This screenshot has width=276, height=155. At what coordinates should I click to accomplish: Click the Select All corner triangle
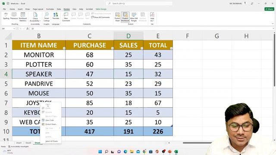8,36
